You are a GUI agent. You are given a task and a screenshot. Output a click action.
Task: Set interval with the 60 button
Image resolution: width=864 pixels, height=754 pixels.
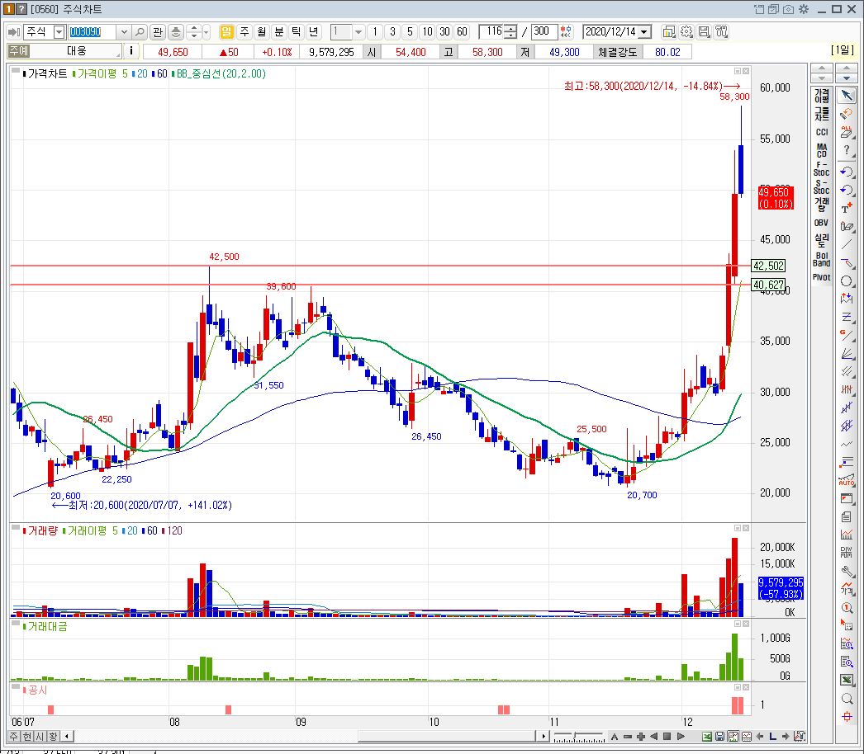(462, 32)
